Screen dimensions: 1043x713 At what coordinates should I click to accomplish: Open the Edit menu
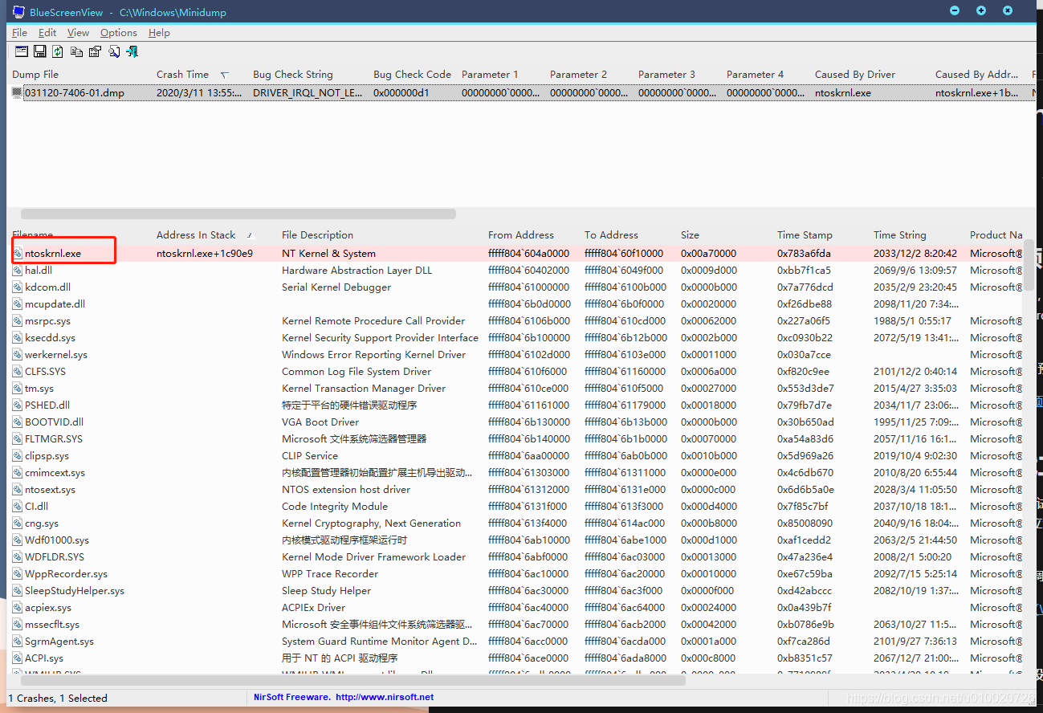[x=47, y=33]
